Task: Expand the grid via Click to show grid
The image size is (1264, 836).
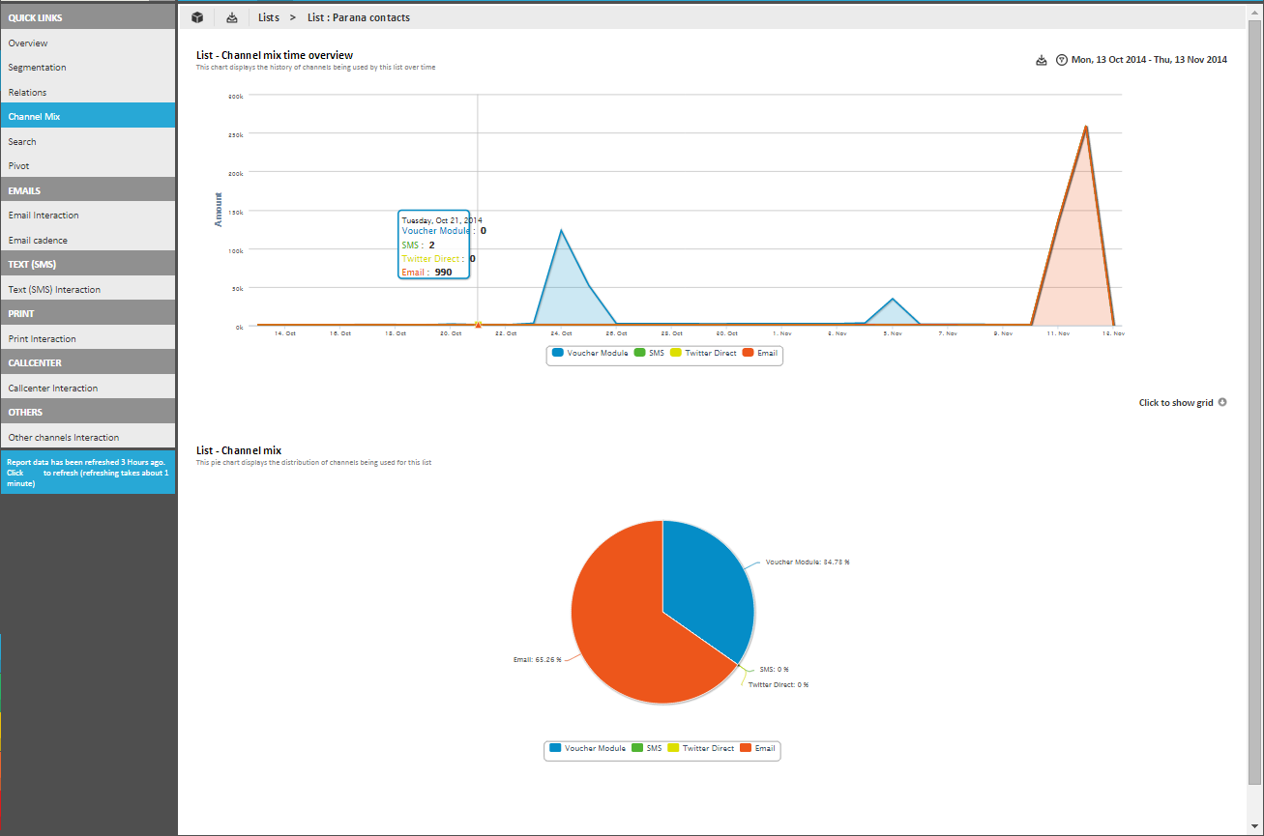Action: coord(1175,403)
